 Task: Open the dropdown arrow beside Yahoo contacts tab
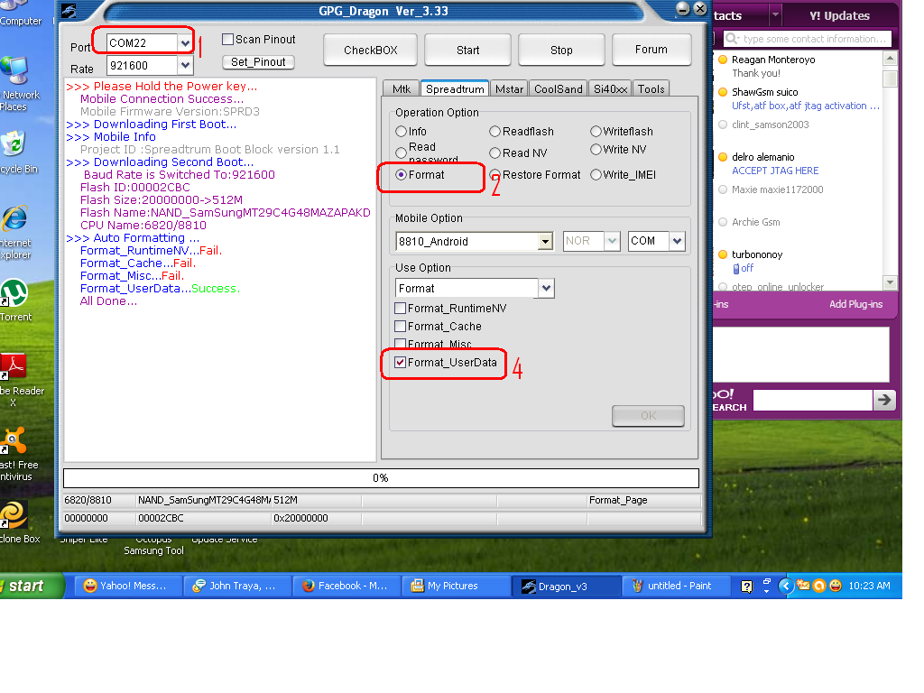[775, 14]
